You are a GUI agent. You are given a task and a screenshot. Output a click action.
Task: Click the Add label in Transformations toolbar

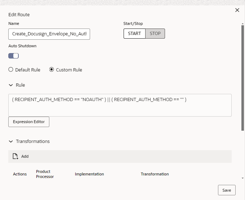[x=25, y=157]
